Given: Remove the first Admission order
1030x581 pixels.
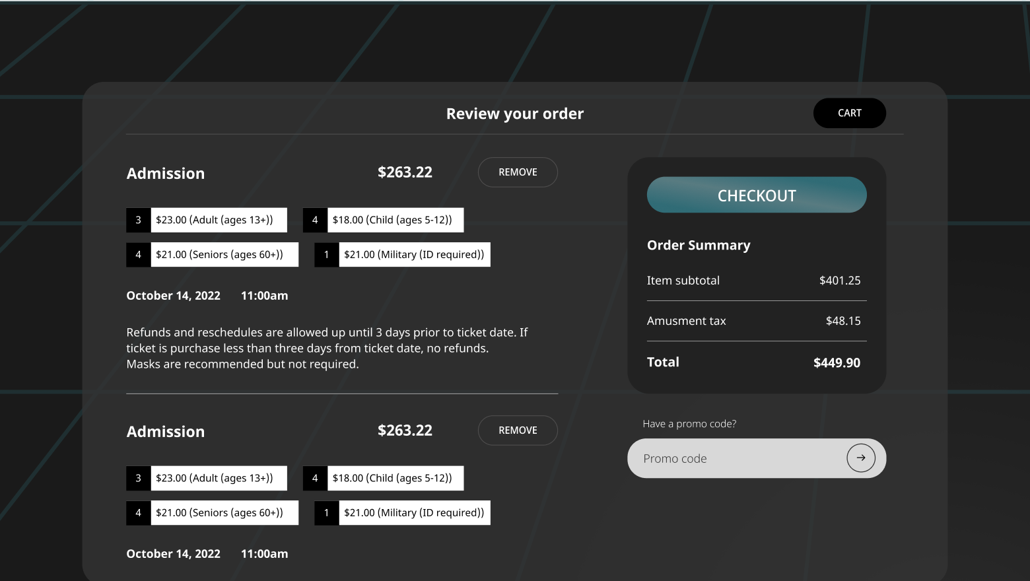Looking at the screenshot, I should (518, 172).
